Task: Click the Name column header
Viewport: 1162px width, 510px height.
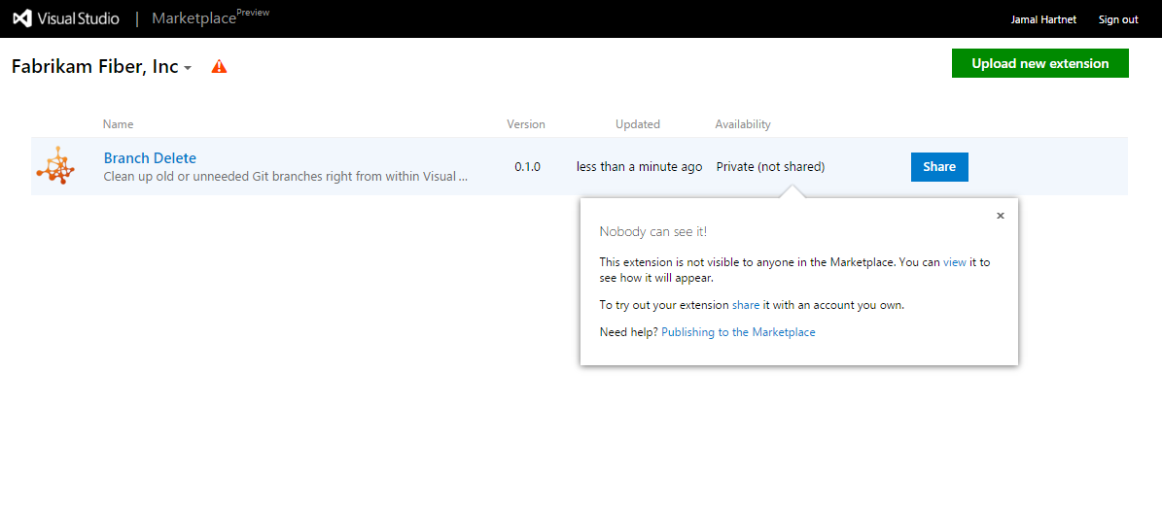Action: pos(118,124)
